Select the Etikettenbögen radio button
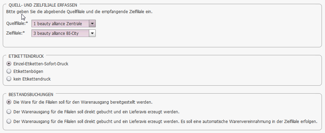 pos(9,71)
